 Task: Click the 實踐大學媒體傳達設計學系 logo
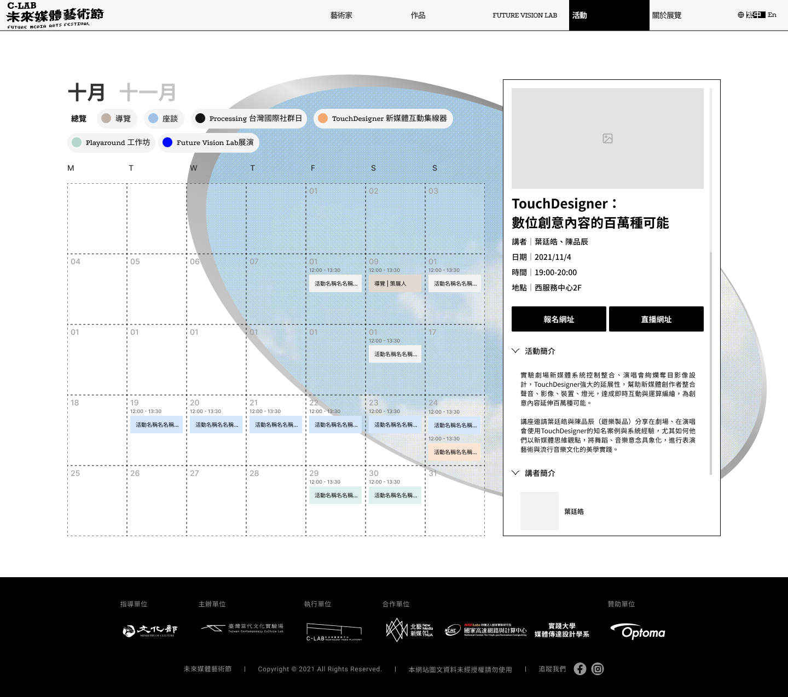point(562,630)
